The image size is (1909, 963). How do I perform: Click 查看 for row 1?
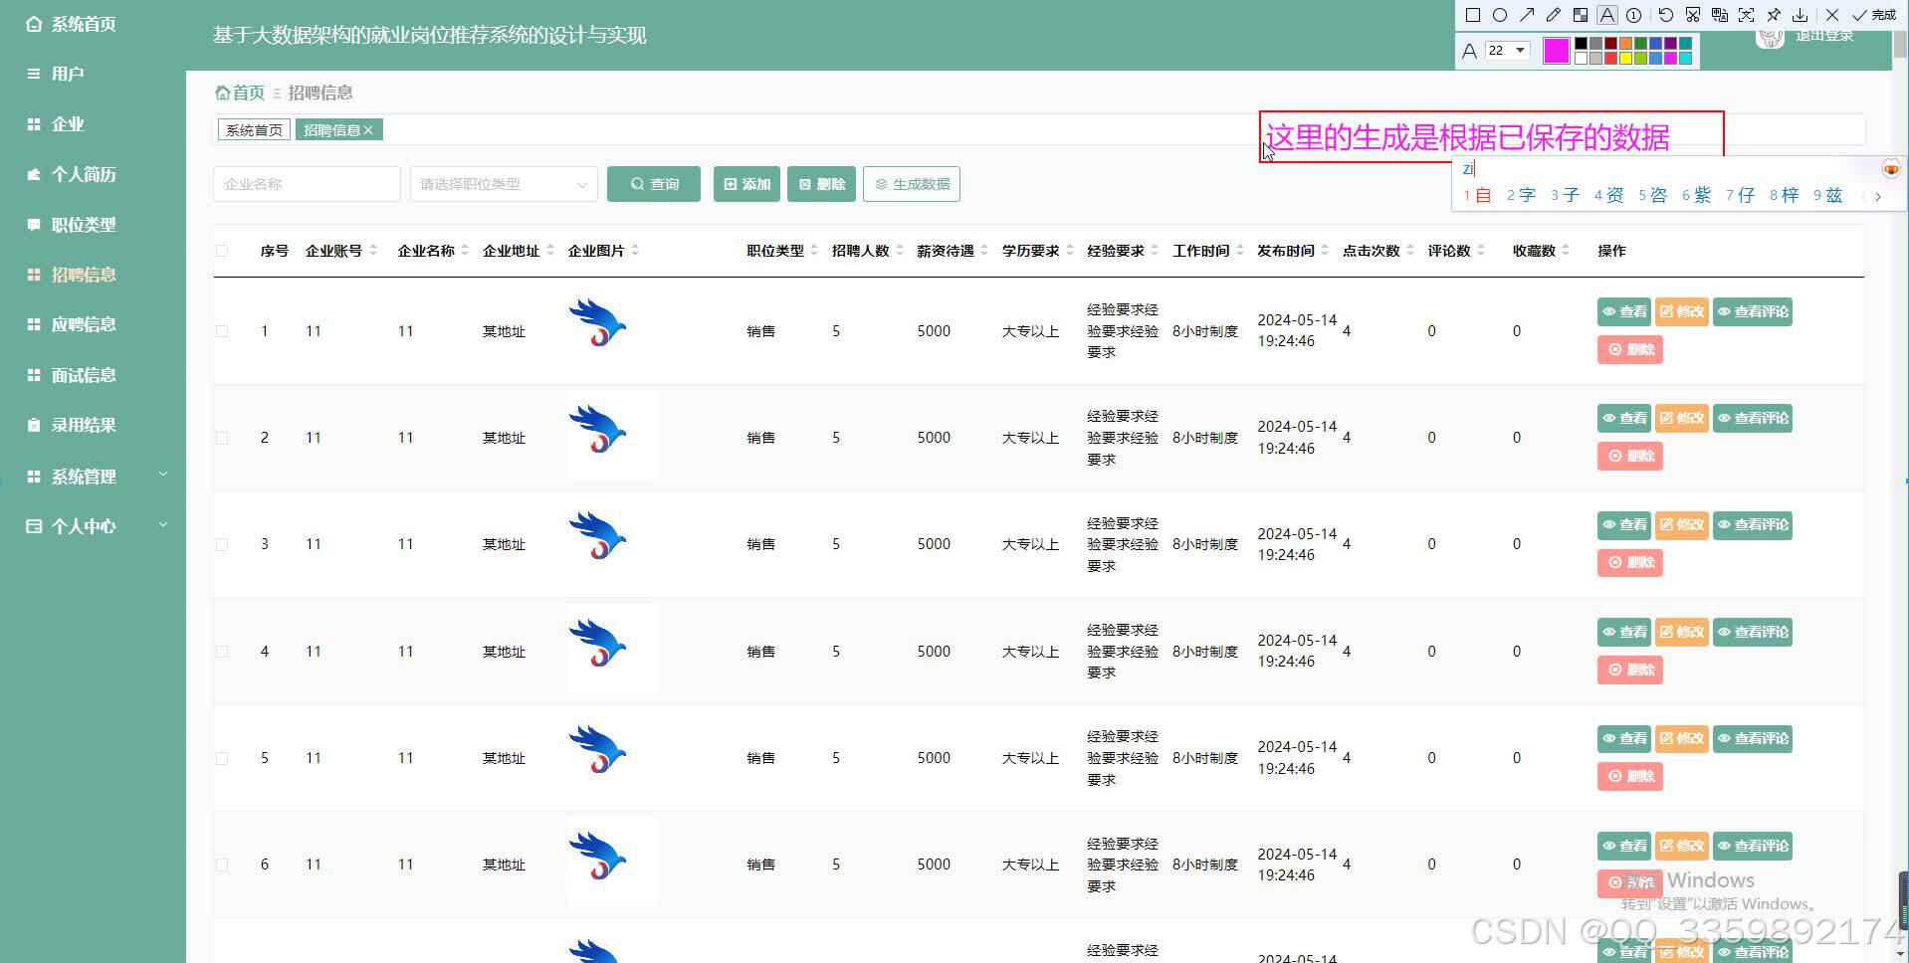[x=1624, y=311]
